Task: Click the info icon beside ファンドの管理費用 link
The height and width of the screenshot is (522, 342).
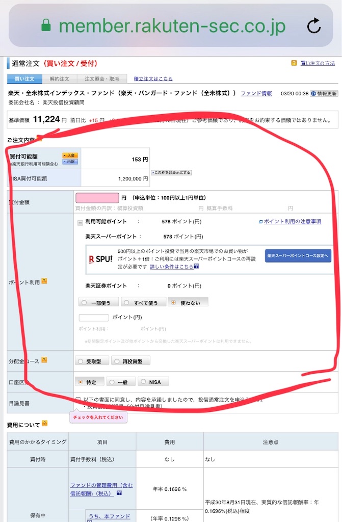Action: [x=119, y=493]
